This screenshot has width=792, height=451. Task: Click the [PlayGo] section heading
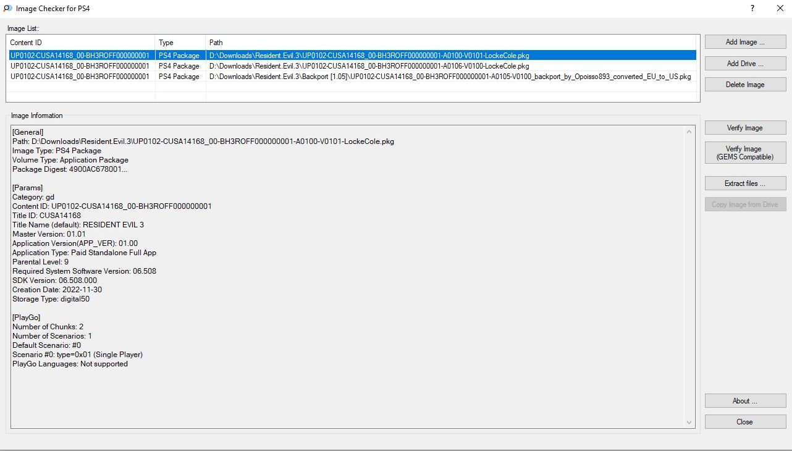tap(26, 318)
